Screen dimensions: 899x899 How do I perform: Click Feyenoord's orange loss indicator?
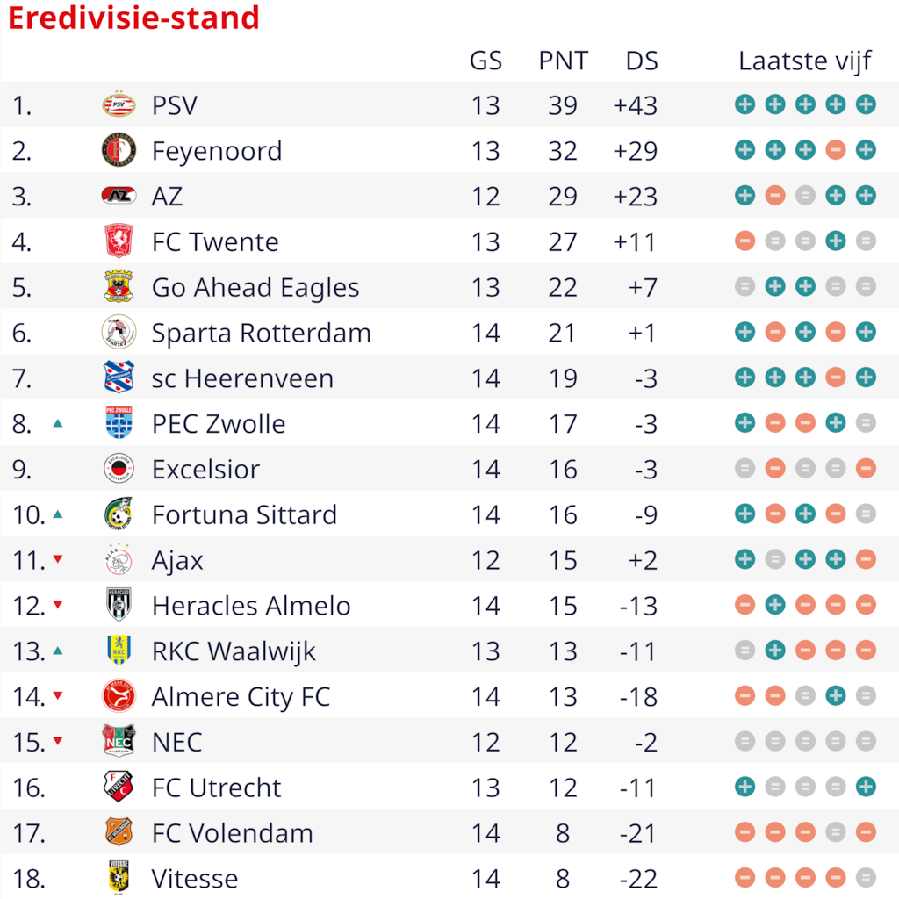836,150
